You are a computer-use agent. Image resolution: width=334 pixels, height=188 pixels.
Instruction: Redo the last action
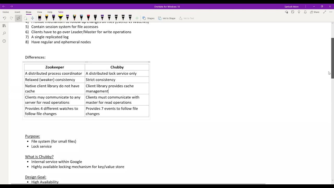[x=11, y=18]
